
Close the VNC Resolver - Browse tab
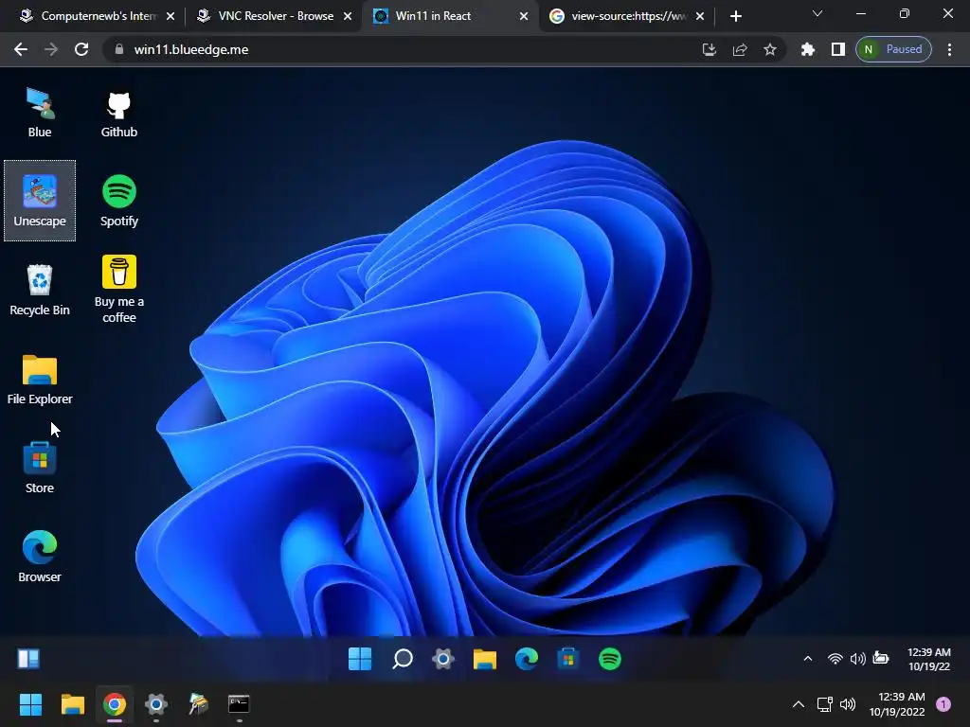point(348,16)
